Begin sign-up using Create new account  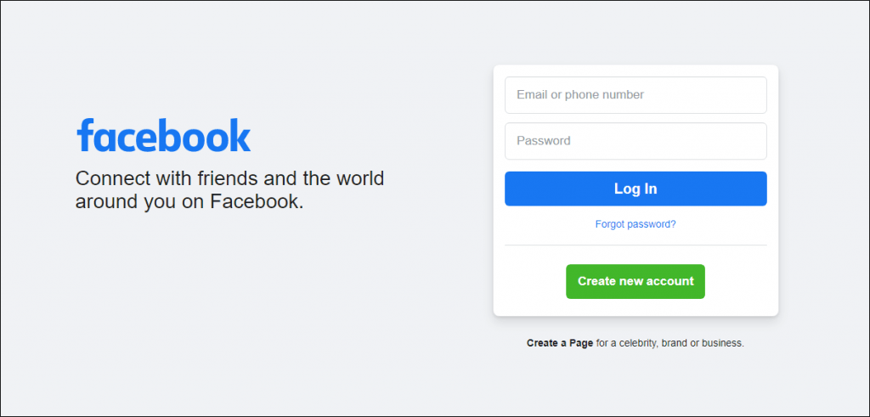[x=636, y=281]
